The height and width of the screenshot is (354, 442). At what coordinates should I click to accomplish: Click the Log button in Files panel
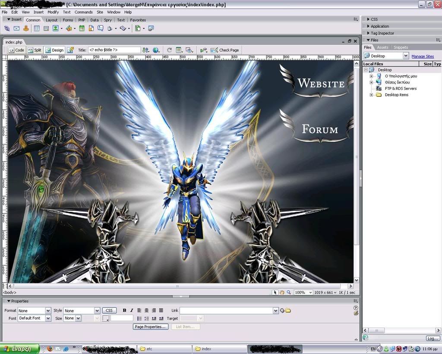[433, 338]
